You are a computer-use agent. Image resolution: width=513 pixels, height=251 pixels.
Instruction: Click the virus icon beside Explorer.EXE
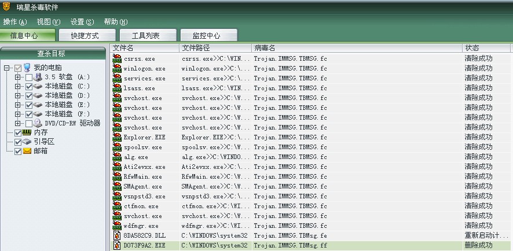tap(117, 137)
